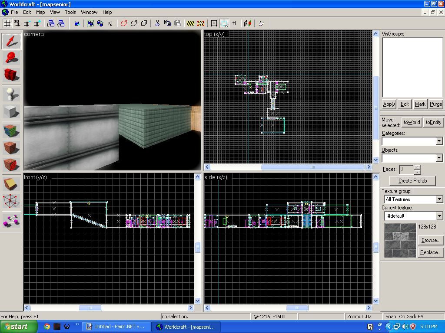Toggle the tl texture lock button

tap(234, 23)
